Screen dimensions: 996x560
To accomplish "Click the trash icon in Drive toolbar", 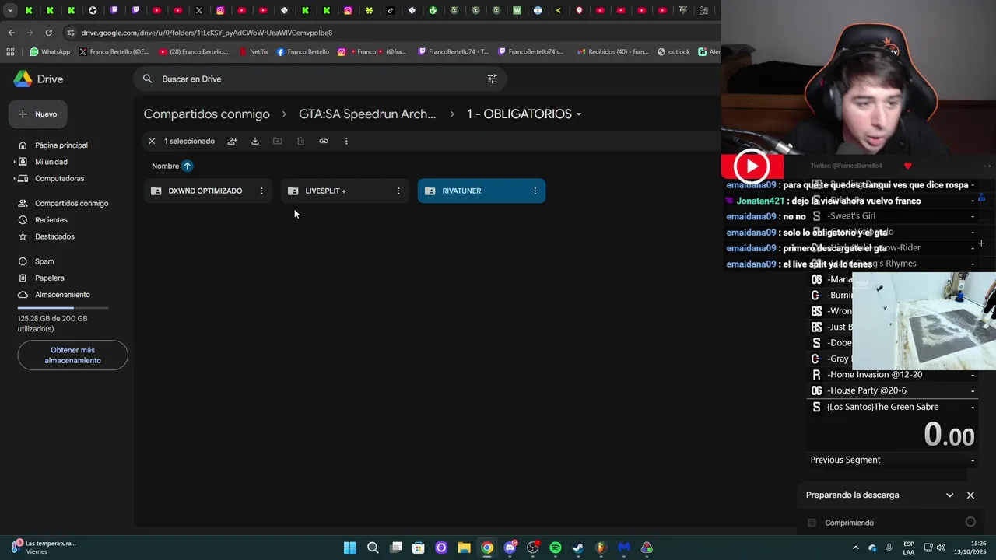I will tap(300, 141).
